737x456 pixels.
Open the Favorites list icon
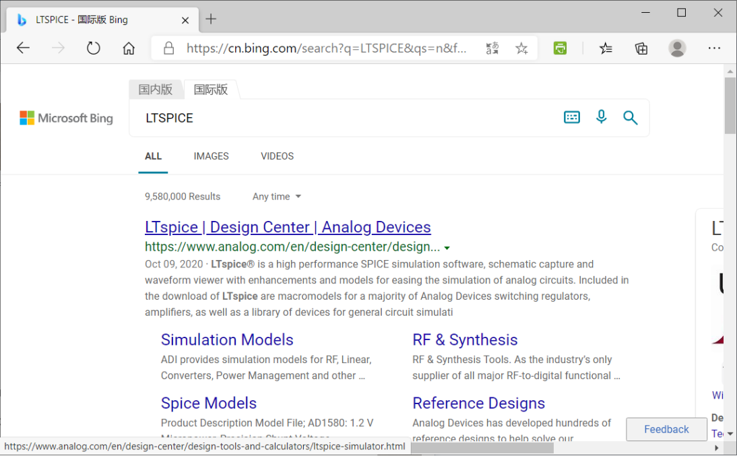point(606,48)
